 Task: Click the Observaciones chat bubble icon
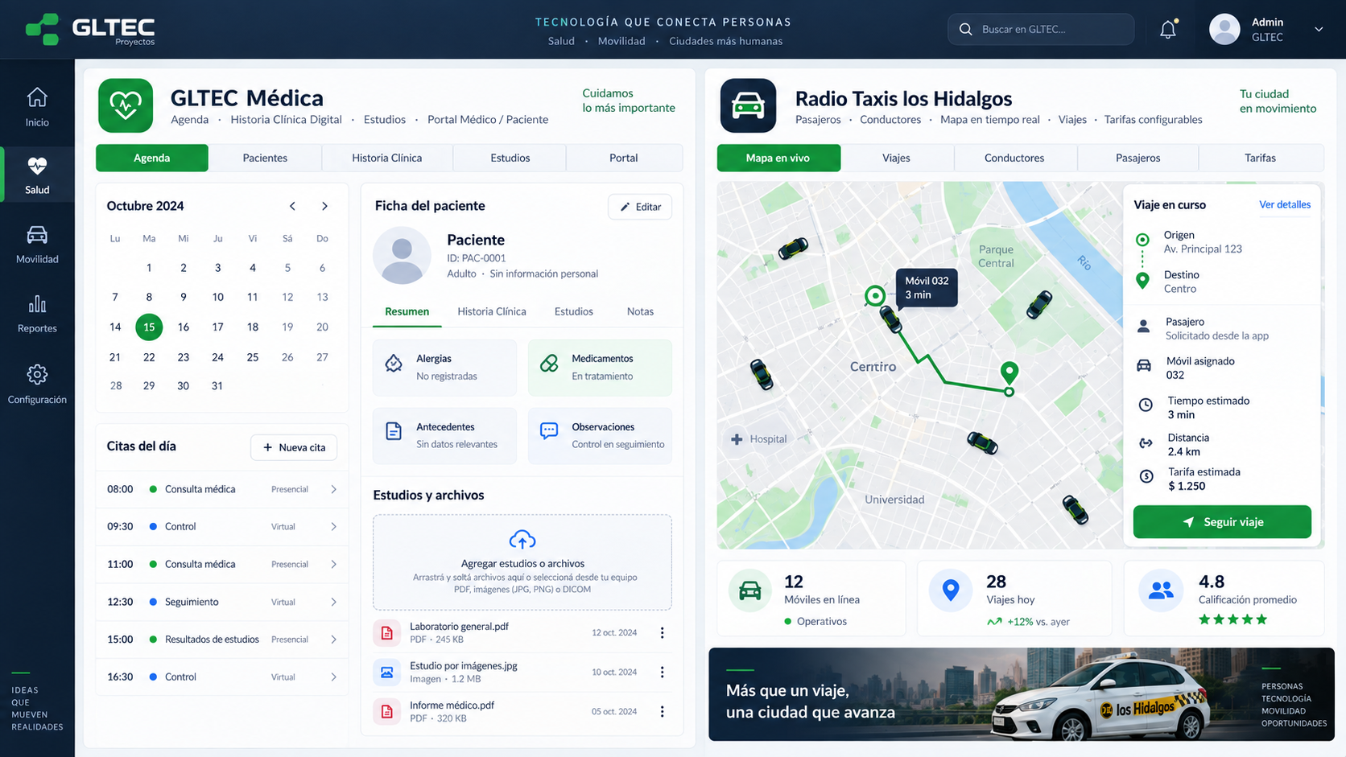coord(549,431)
